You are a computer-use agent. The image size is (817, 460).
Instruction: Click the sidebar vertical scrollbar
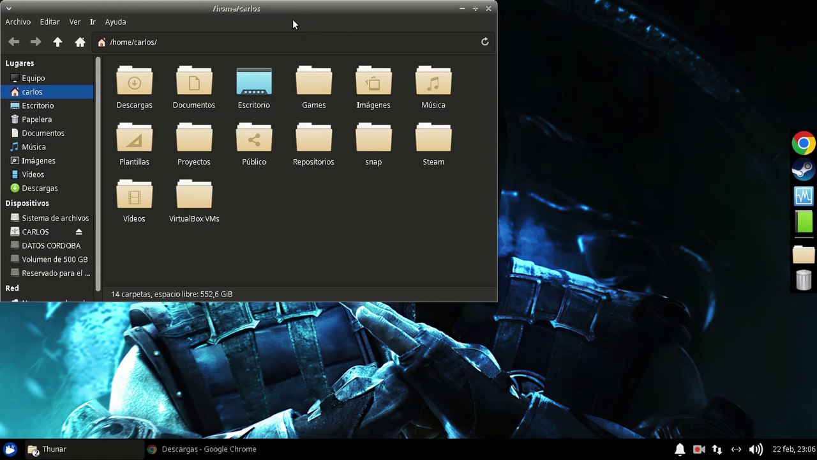click(x=98, y=174)
